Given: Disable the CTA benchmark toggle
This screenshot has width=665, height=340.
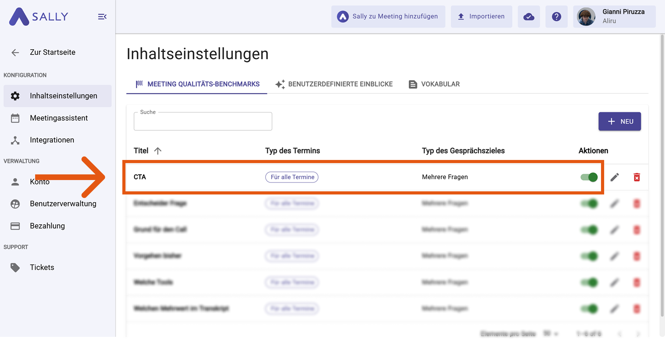Looking at the screenshot, I should click(x=589, y=177).
